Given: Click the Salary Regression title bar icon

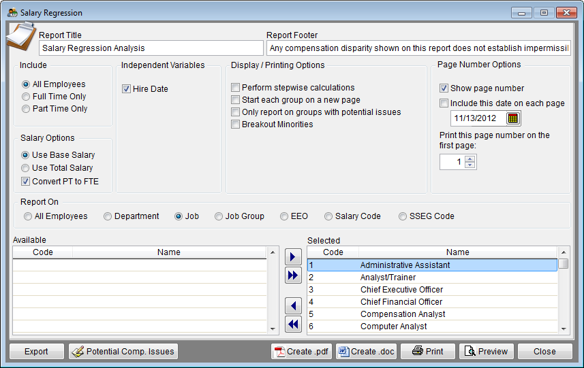Looking at the screenshot, I should pyautogui.click(x=13, y=13).
